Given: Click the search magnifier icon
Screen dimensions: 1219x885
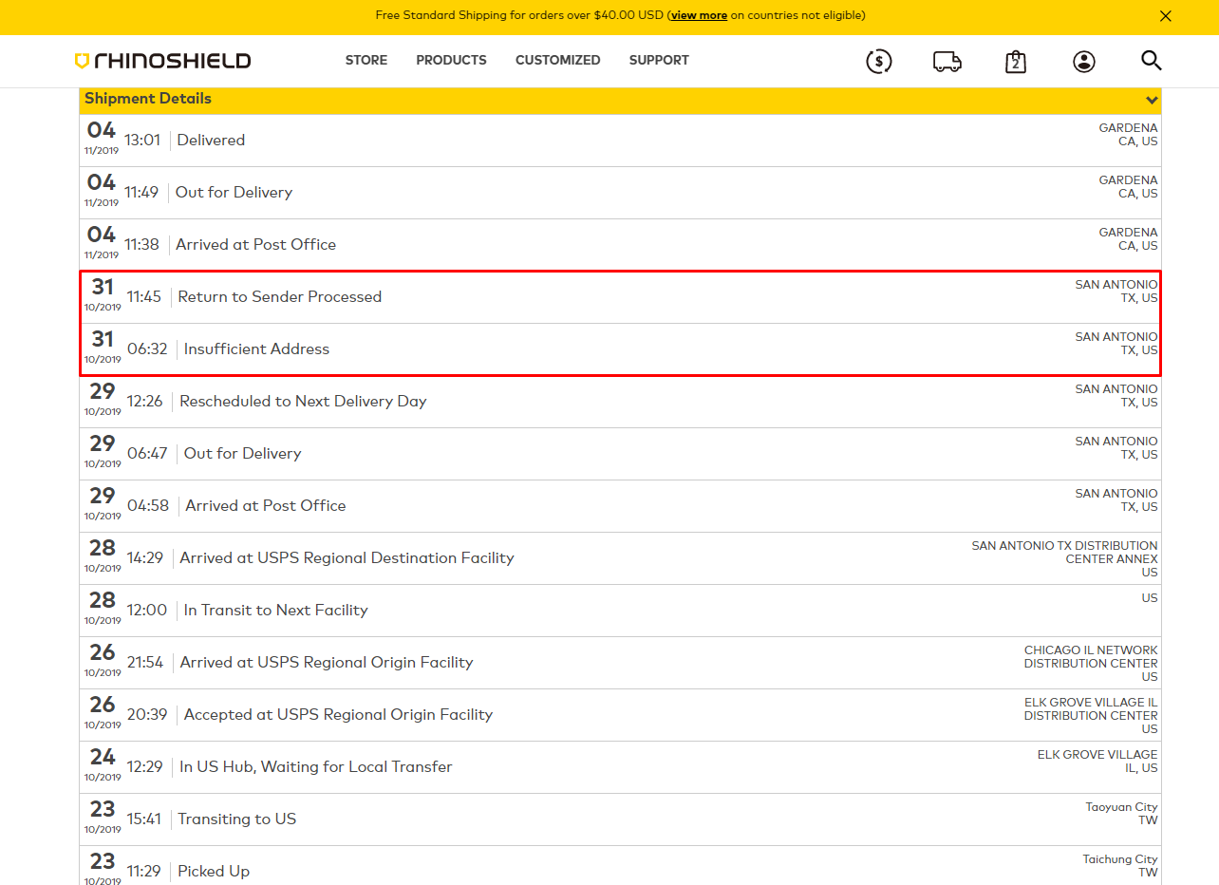Looking at the screenshot, I should [x=1152, y=60].
